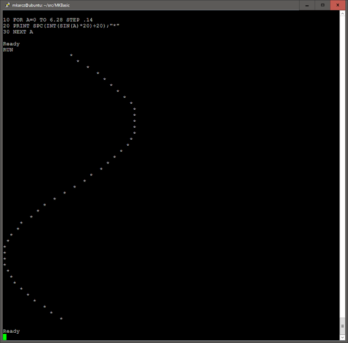348x343 pixels.
Task: Click the Ready prompt above the green cursor
Action: click(11, 331)
